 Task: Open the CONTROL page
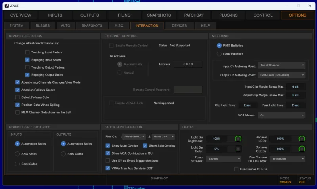263,15
